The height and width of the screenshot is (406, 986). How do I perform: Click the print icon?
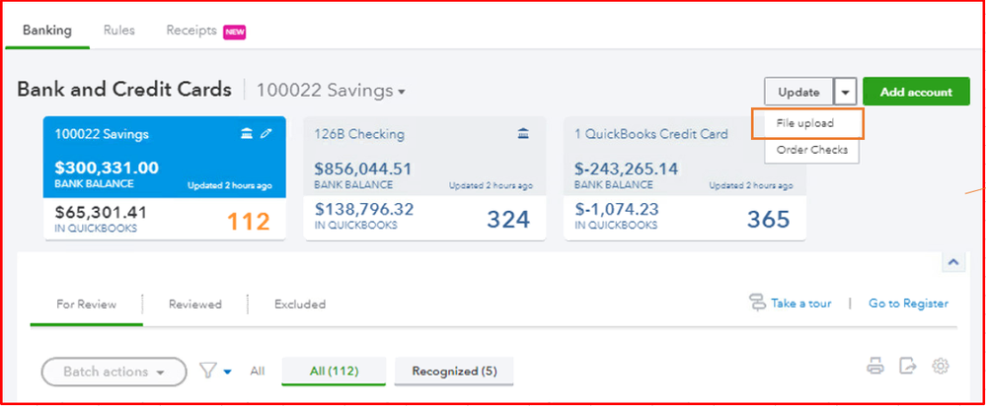875,367
